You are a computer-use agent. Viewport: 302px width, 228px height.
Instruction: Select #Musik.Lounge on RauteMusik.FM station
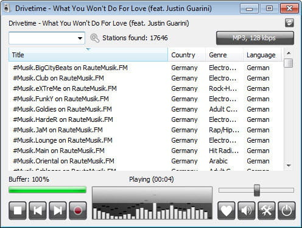pyautogui.click(x=145, y=140)
